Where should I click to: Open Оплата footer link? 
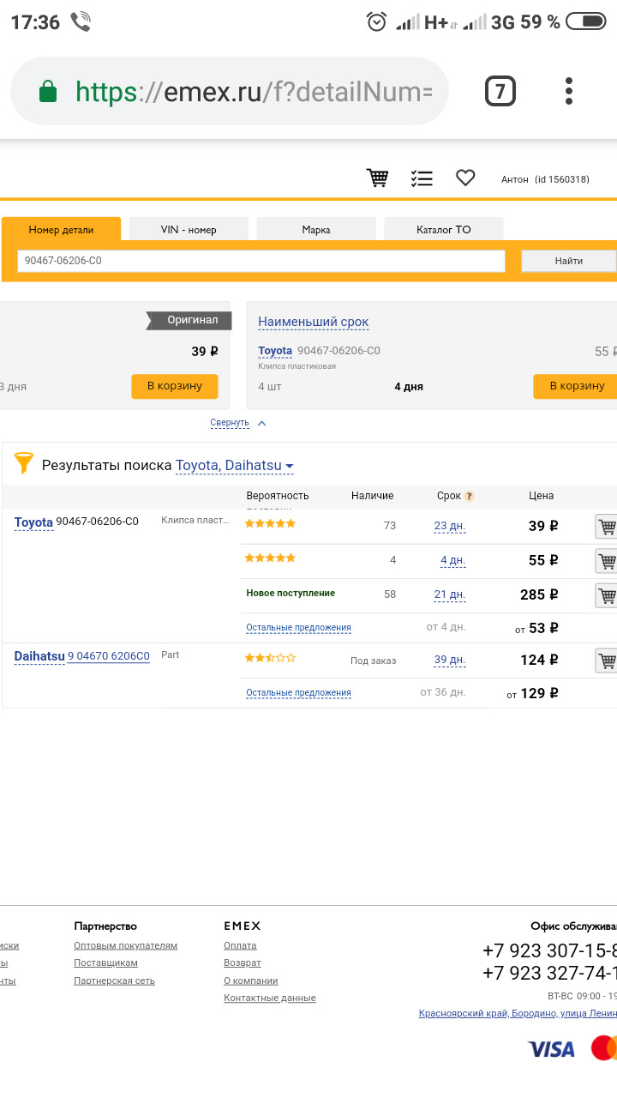click(x=240, y=945)
